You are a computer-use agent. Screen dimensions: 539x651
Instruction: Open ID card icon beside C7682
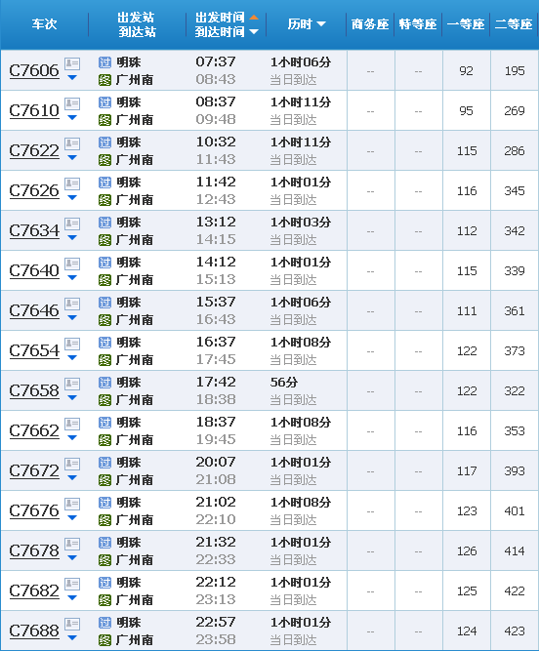pos(72,584)
